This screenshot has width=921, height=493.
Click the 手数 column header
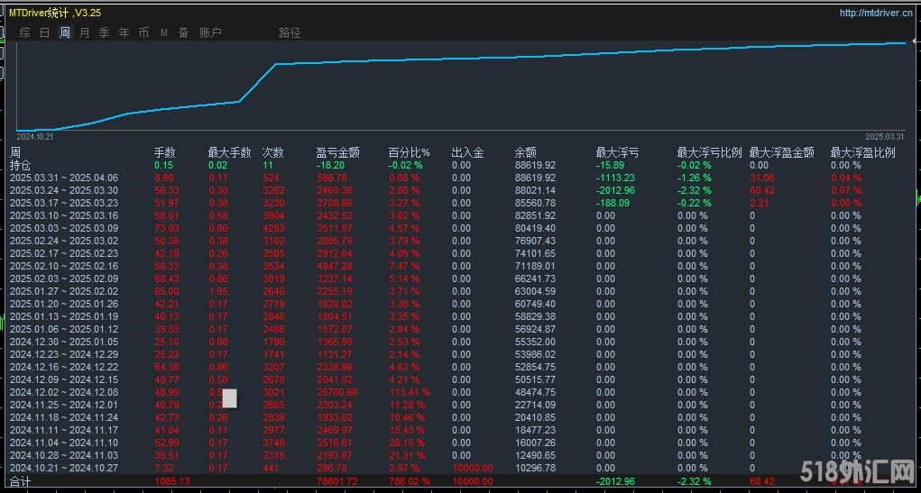point(164,152)
